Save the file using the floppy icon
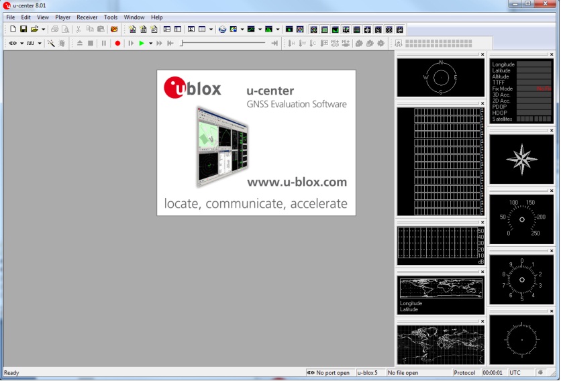 point(23,30)
